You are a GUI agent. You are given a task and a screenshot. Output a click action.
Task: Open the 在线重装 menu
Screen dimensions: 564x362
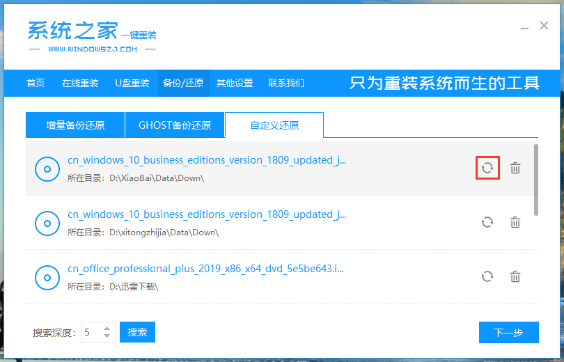(80, 83)
